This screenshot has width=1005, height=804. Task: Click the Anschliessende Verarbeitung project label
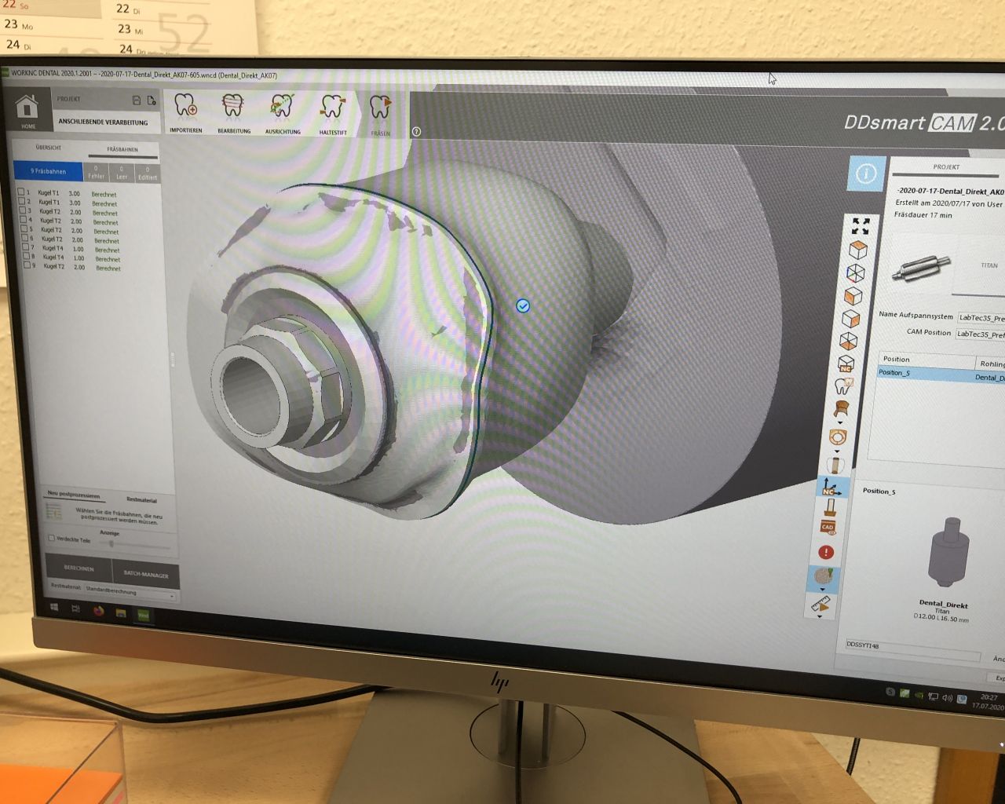[x=103, y=122]
